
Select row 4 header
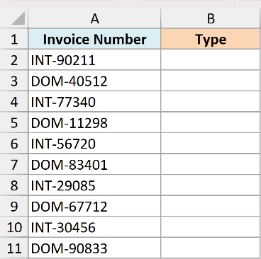click(x=14, y=102)
